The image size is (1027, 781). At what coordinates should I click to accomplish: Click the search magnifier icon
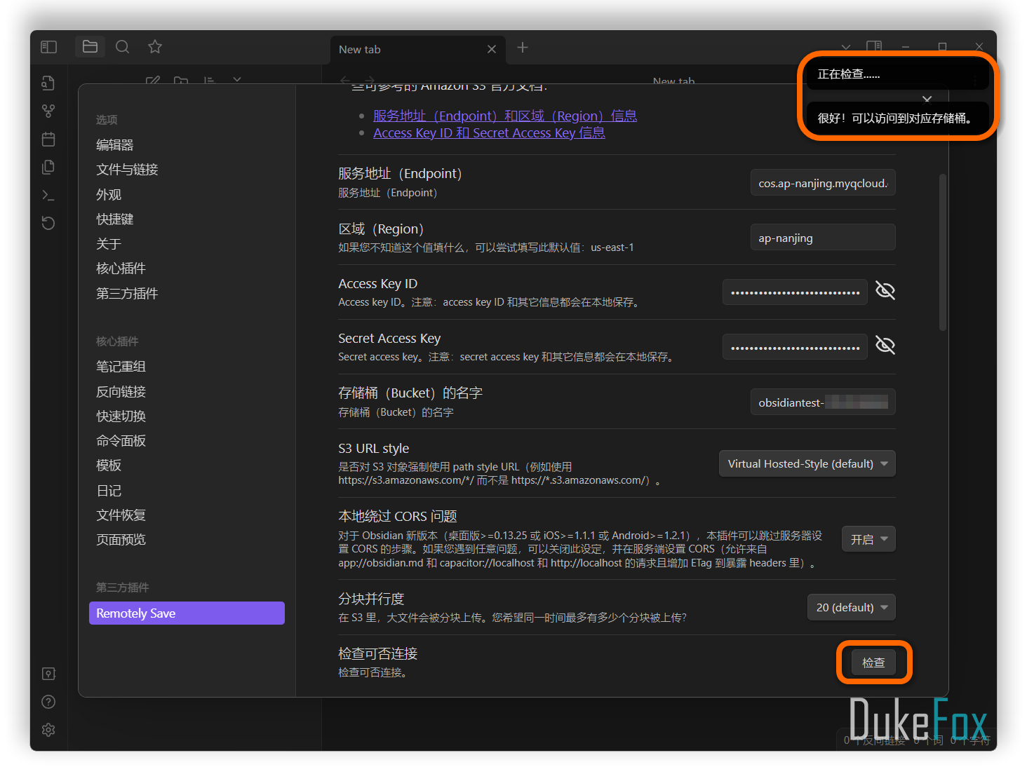click(x=122, y=47)
